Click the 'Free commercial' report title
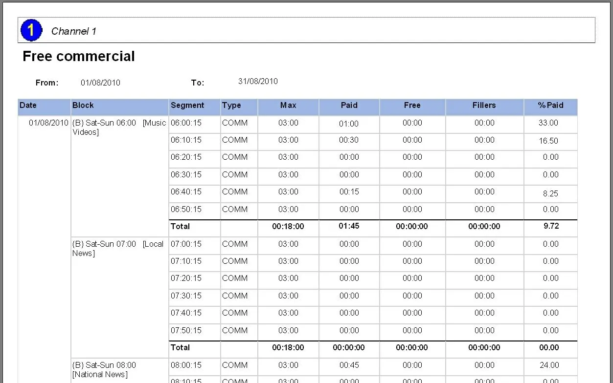This screenshot has height=383, width=613. click(x=79, y=56)
